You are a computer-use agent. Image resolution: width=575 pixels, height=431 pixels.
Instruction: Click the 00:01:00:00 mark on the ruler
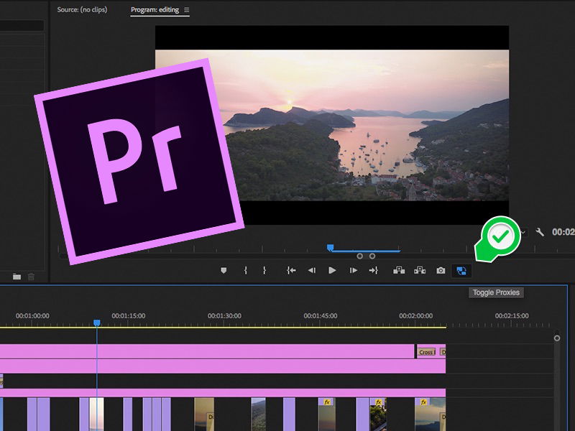[32, 315]
